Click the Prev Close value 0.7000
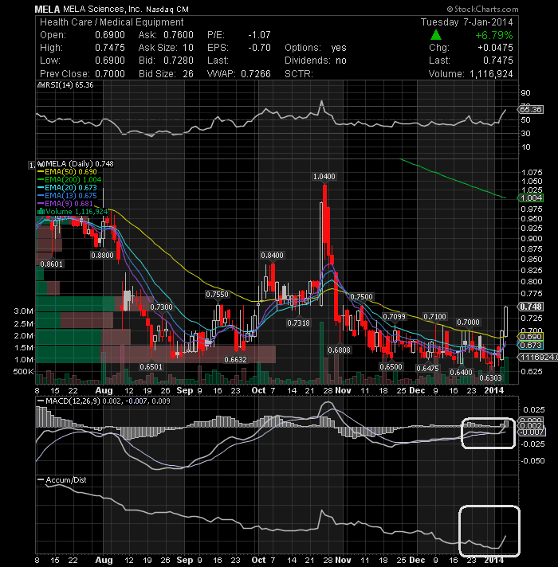Viewport: 558px width, 567px height. pyautogui.click(x=110, y=74)
